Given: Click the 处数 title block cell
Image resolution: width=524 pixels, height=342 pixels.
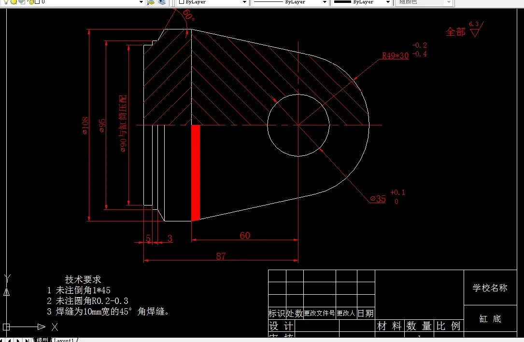Looking at the screenshot, I should pyautogui.click(x=295, y=314).
